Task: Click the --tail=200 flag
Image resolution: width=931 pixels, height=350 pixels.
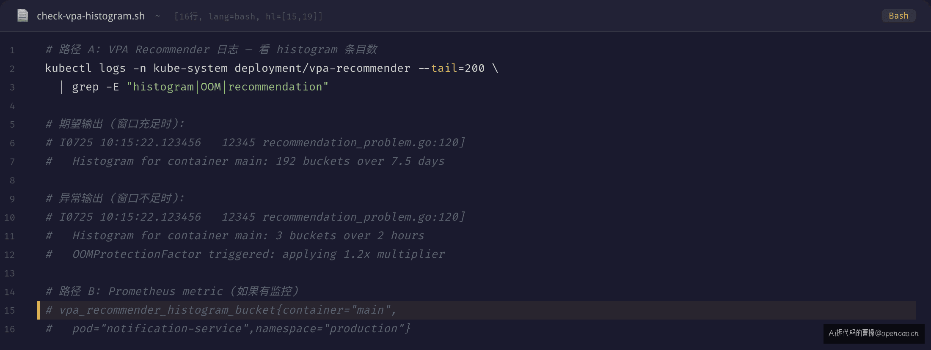Action: (451, 68)
